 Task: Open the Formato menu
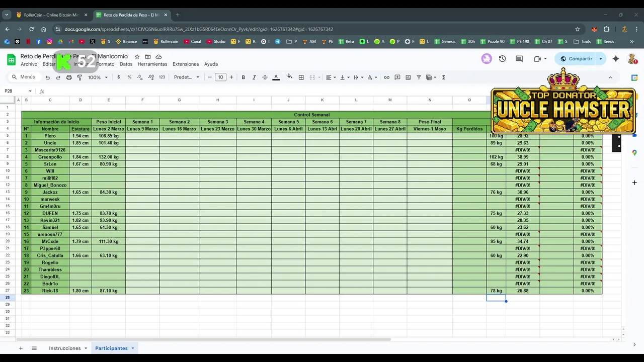point(105,64)
